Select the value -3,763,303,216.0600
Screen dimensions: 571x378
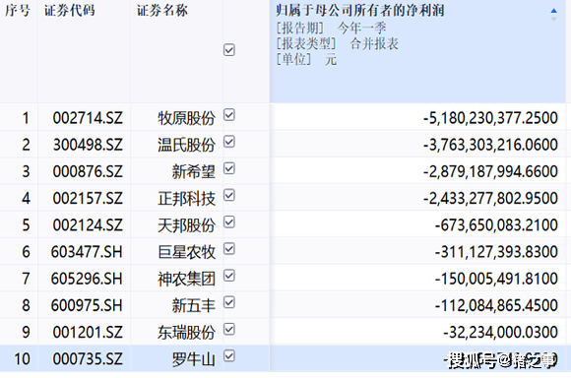coord(490,146)
